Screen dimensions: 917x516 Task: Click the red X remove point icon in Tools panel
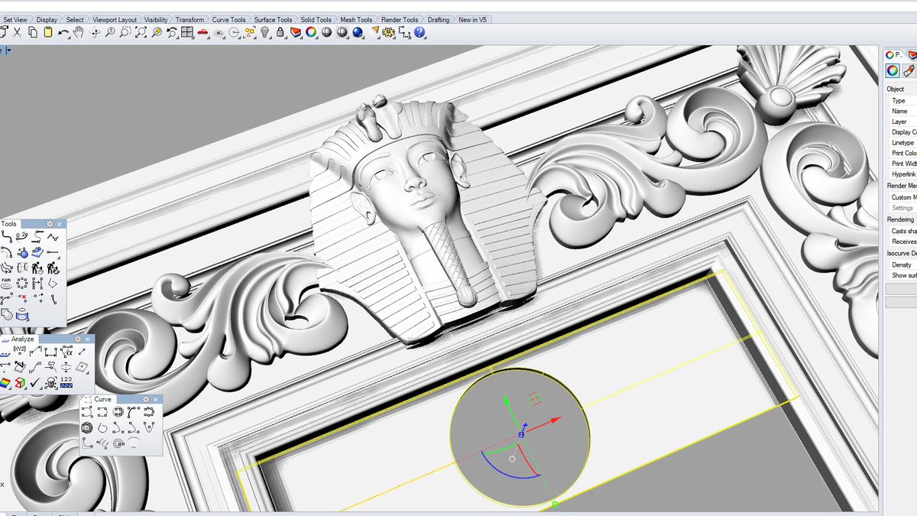coord(22,297)
